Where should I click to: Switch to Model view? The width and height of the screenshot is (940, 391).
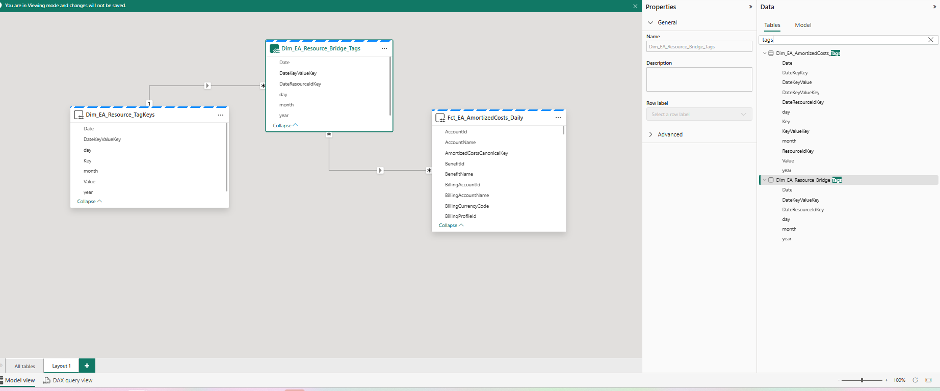(x=18, y=380)
